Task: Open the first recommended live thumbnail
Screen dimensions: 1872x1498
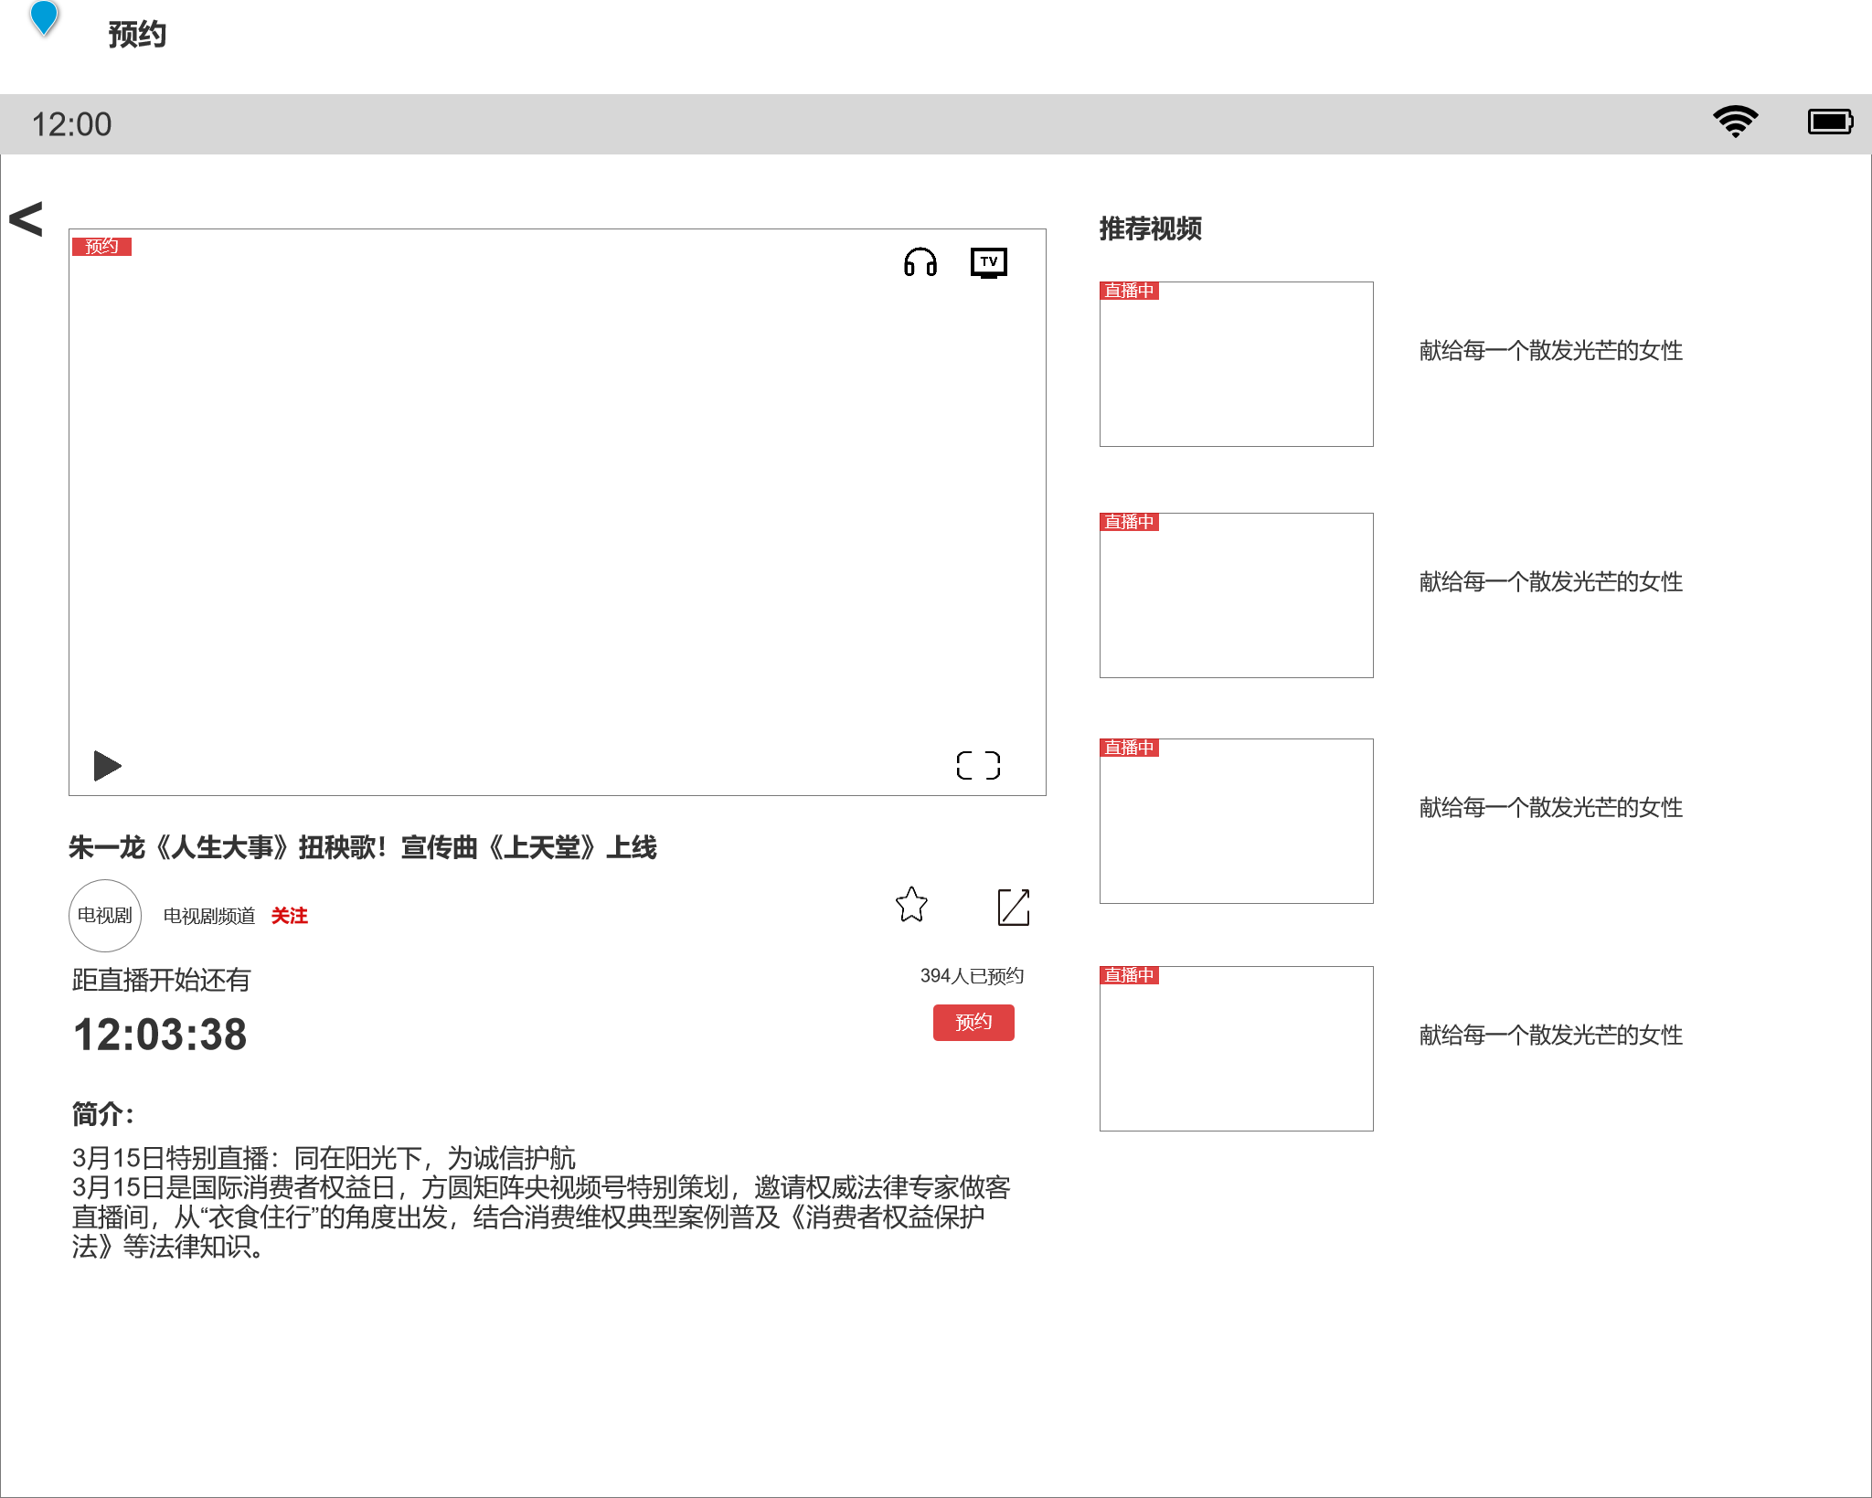Action: (x=1236, y=364)
